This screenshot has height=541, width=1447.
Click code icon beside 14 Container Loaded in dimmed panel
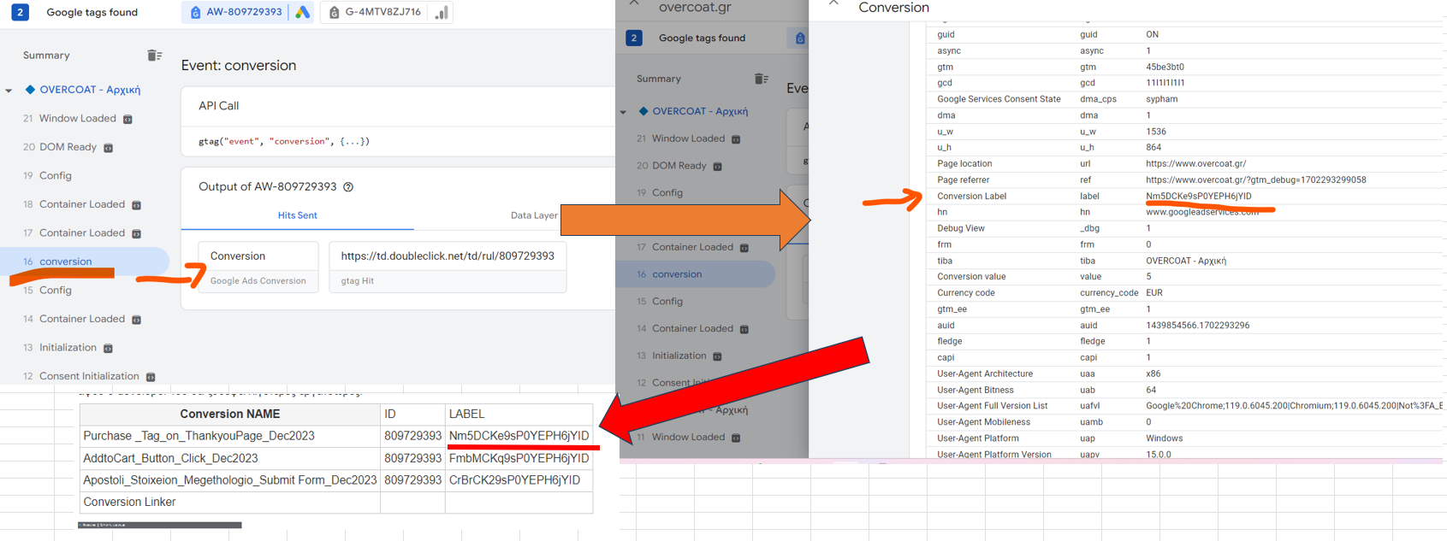point(744,329)
